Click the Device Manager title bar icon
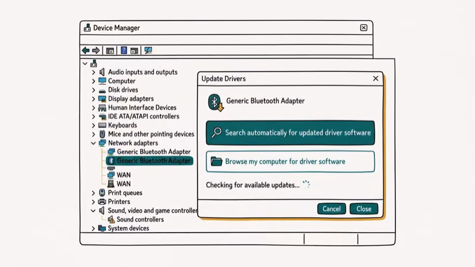 pyautogui.click(x=87, y=27)
